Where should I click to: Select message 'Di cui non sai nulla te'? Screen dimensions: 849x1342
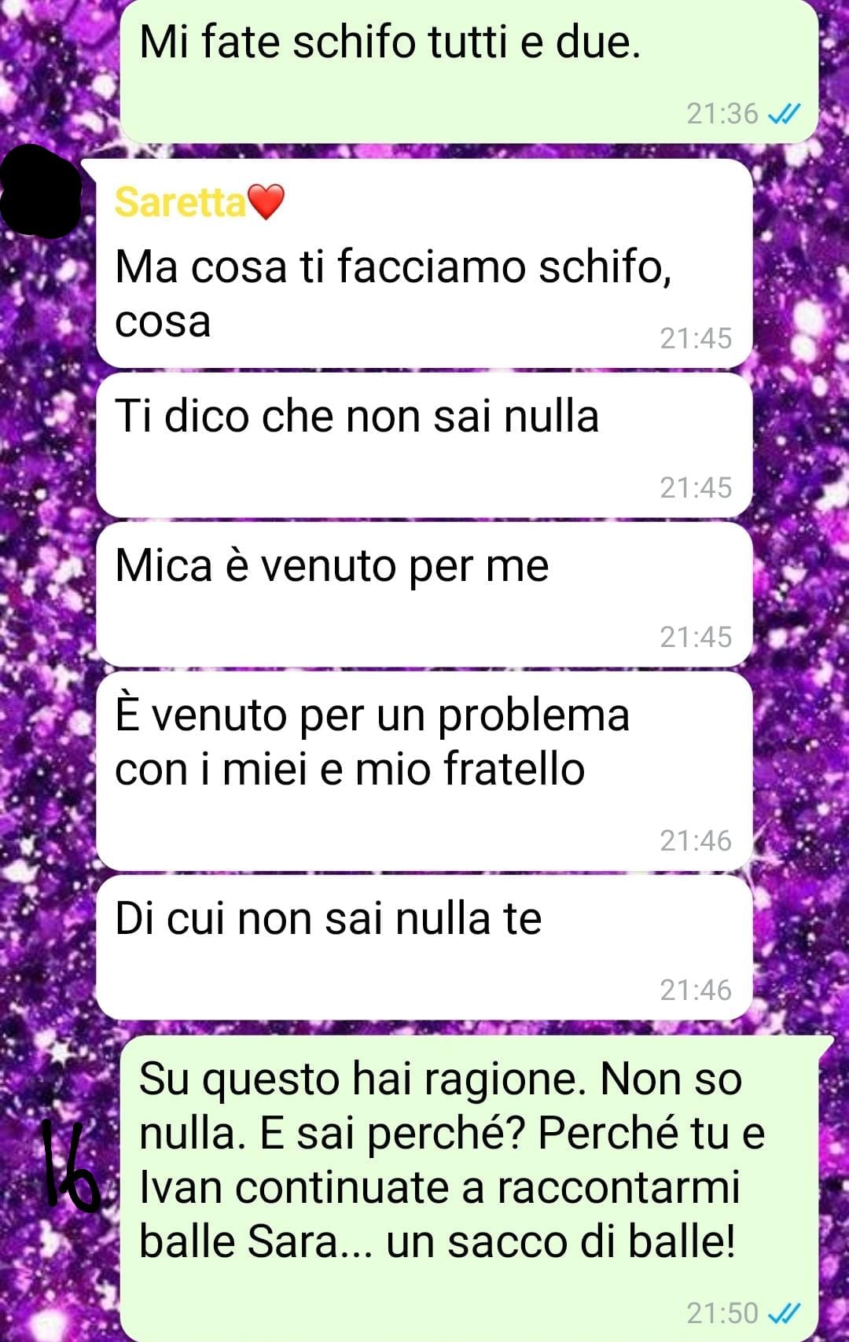(x=424, y=947)
